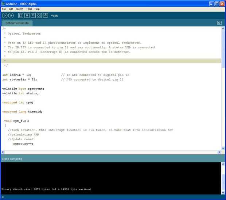Click the line number in bottom status bar
226x200 pixels.
tap(3, 197)
